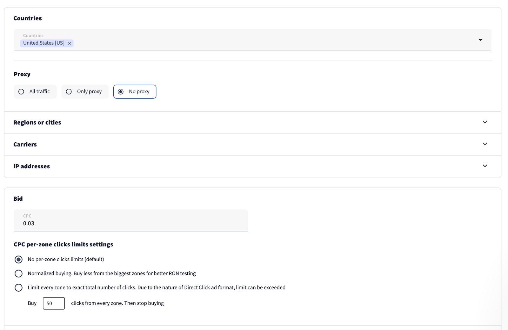Image resolution: width=508 pixels, height=330 pixels.
Task: Select Limit every zone to exact clicks
Action: pyautogui.click(x=19, y=288)
